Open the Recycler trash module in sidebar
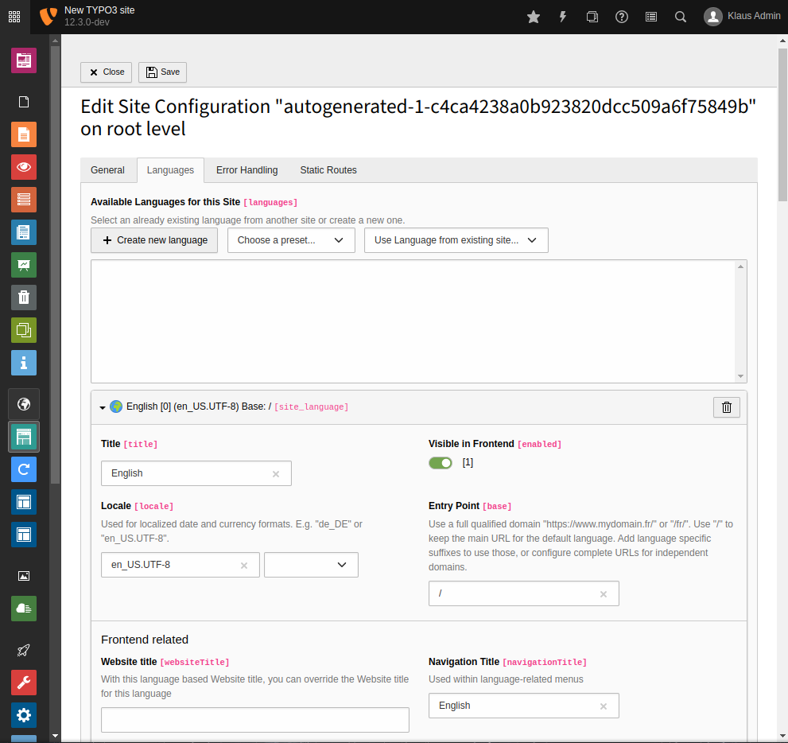This screenshot has width=788, height=743. click(x=24, y=298)
